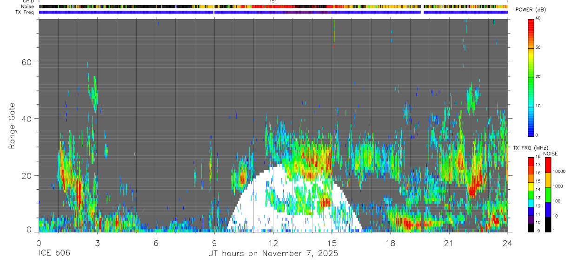Viewport: 571px width, 263px height.
Task: Click the 18 hour tick on the UT axis
Action: [391, 243]
